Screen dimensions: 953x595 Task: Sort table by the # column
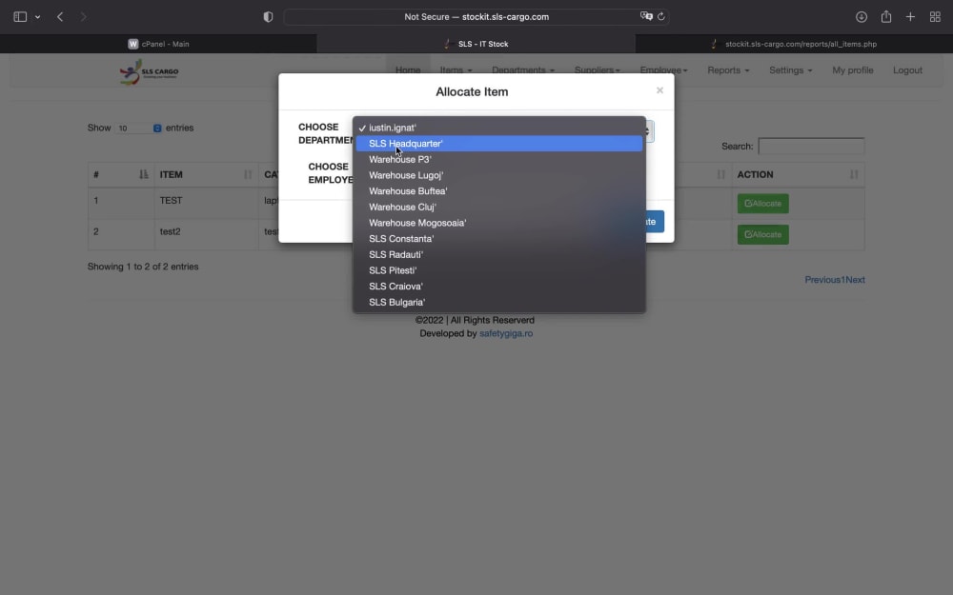[x=121, y=174]
